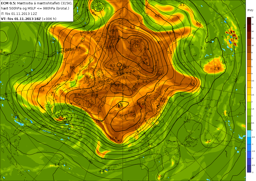Screen dimensions: 256x181
Task: Click the "20.0" value on the map
Action: point(236,37)
